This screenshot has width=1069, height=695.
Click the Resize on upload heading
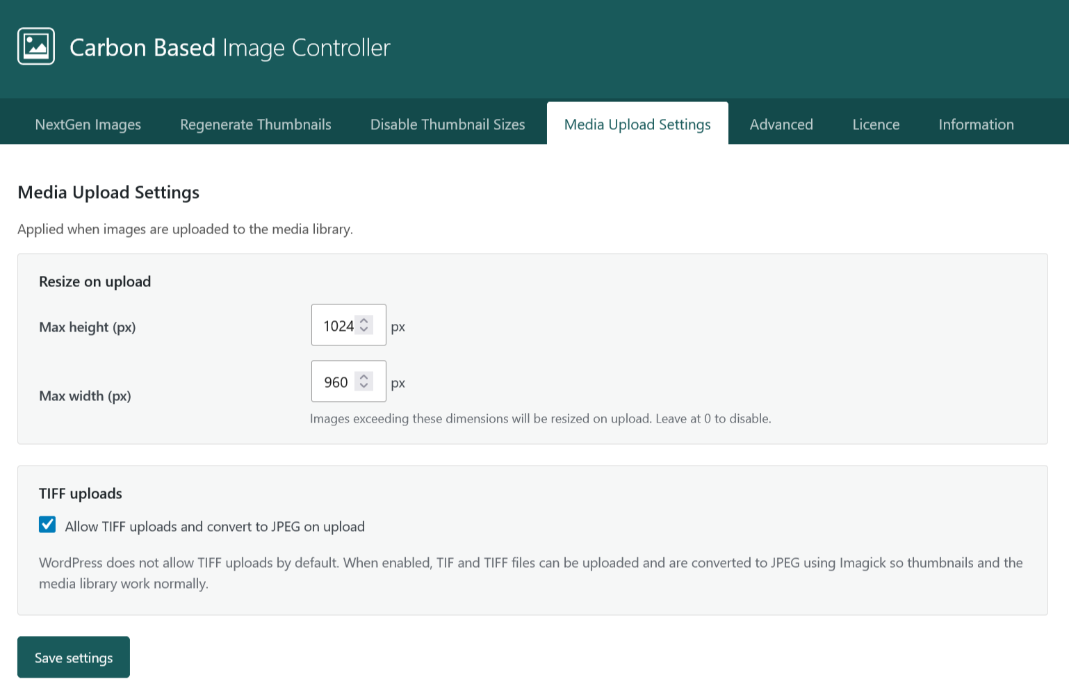(95, 281)
